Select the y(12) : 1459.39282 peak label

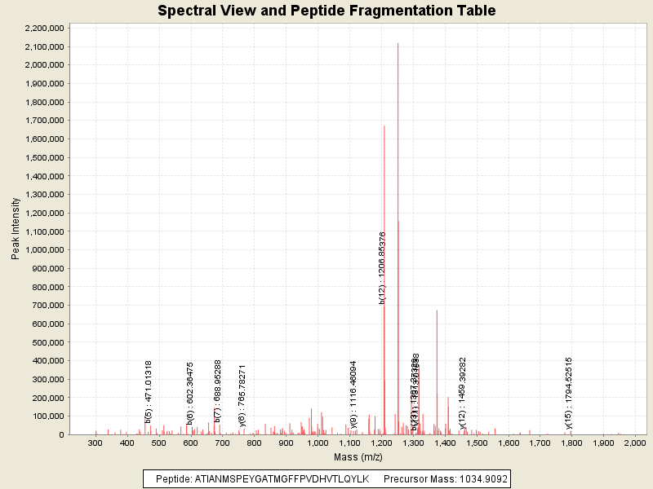click(463, 393)
